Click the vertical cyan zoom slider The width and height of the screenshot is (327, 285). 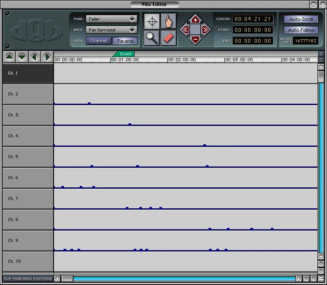(321, 168)
